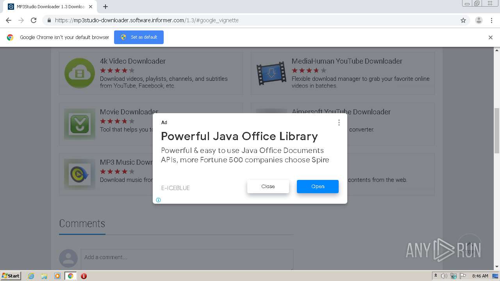Click the Add a comment field
The width and height of the screenshot is (500, 281).
click(x=187, y=259)
